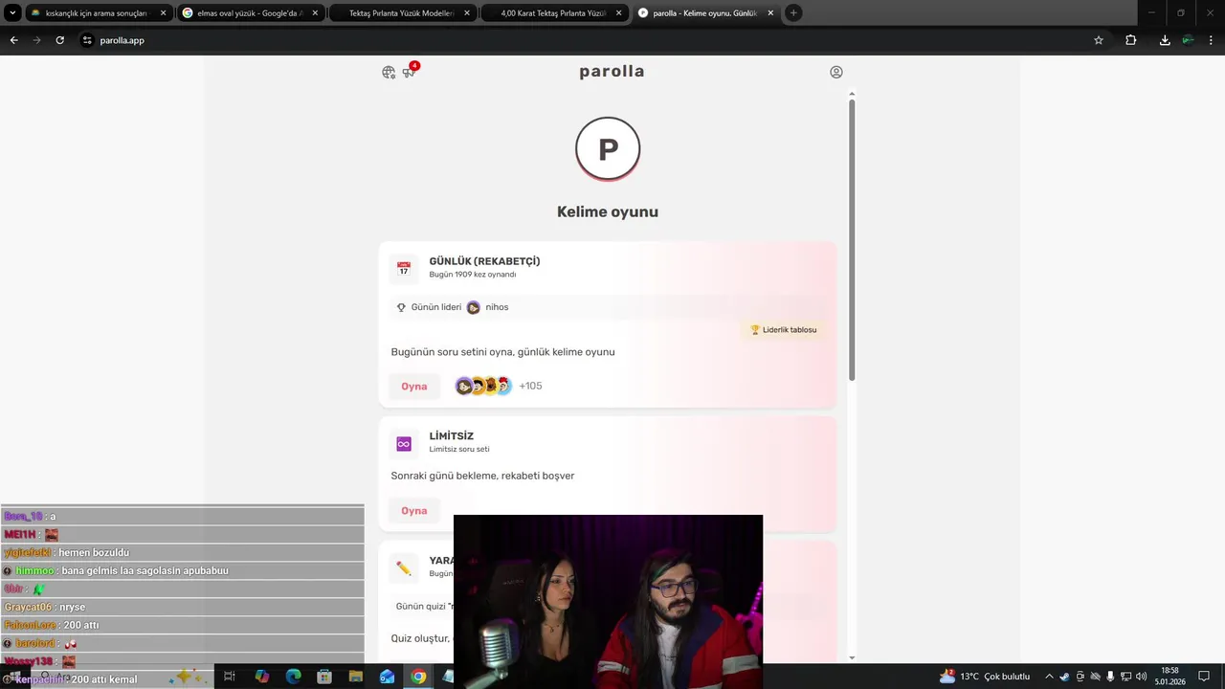
Task: Click the +105 players count
Action: click(x=530, y=386)
